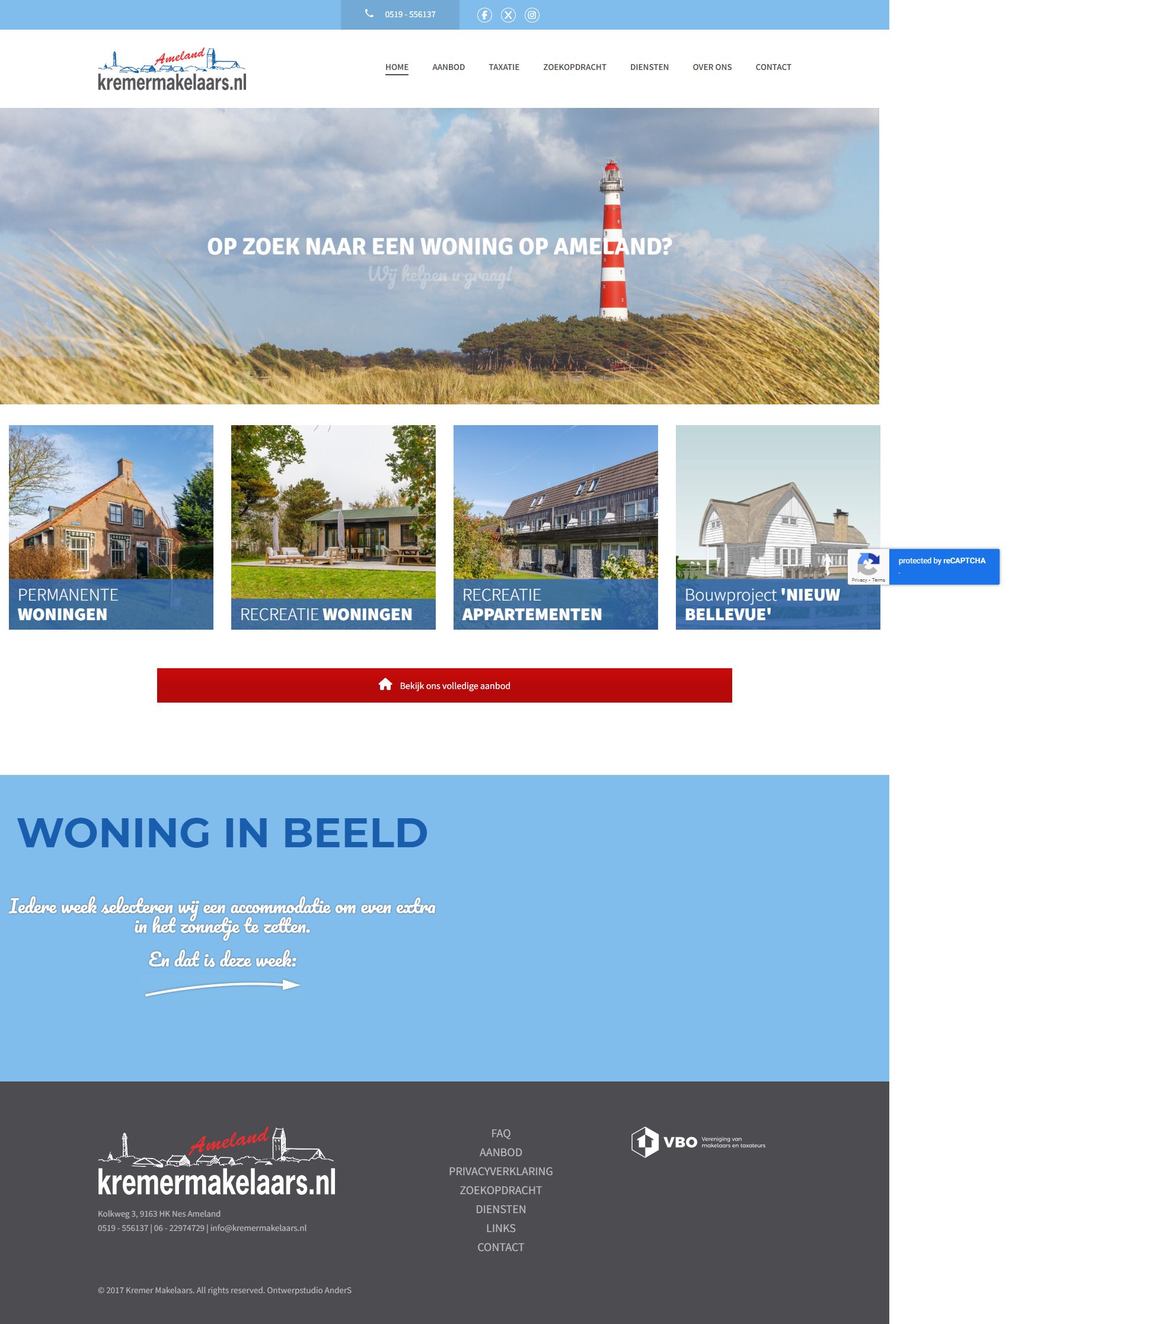This screenshot has width=1165, height=1324.
Task: Click the PERMANENTE WONINGEN property card
Action: tap(111, 527)
